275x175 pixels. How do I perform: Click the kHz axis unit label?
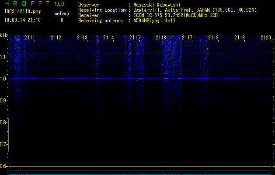pos(4,35)
